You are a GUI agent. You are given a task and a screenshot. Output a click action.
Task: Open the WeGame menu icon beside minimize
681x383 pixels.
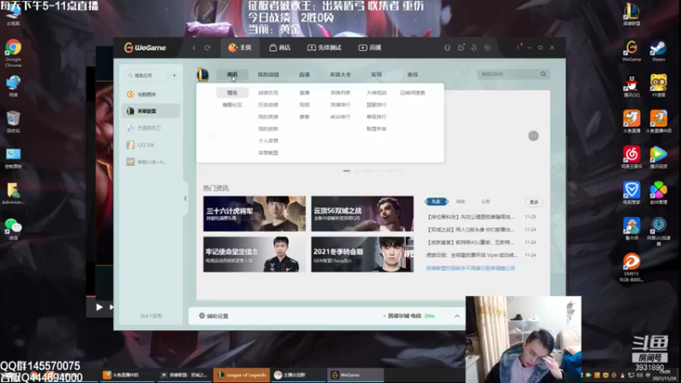(518, 48)
